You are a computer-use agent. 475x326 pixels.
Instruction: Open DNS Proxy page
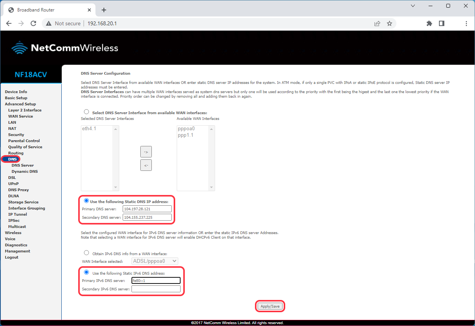pyautogui.click(x=18, y=190)
